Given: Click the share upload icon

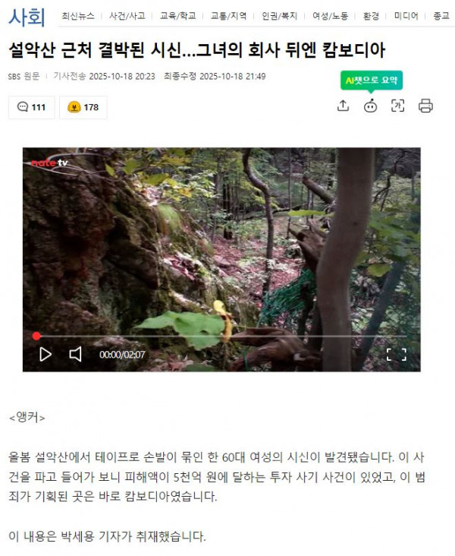Looking at the screenshot, I should 343,106.
